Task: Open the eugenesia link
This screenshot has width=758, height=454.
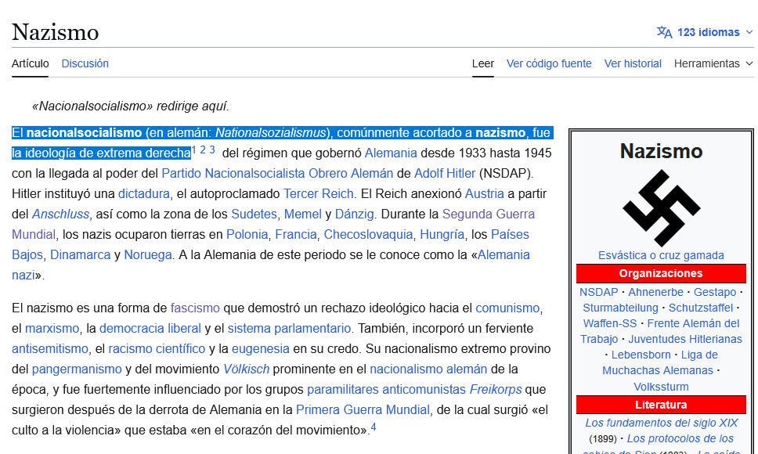Action: pyautogui.click(x=261, y=348)
